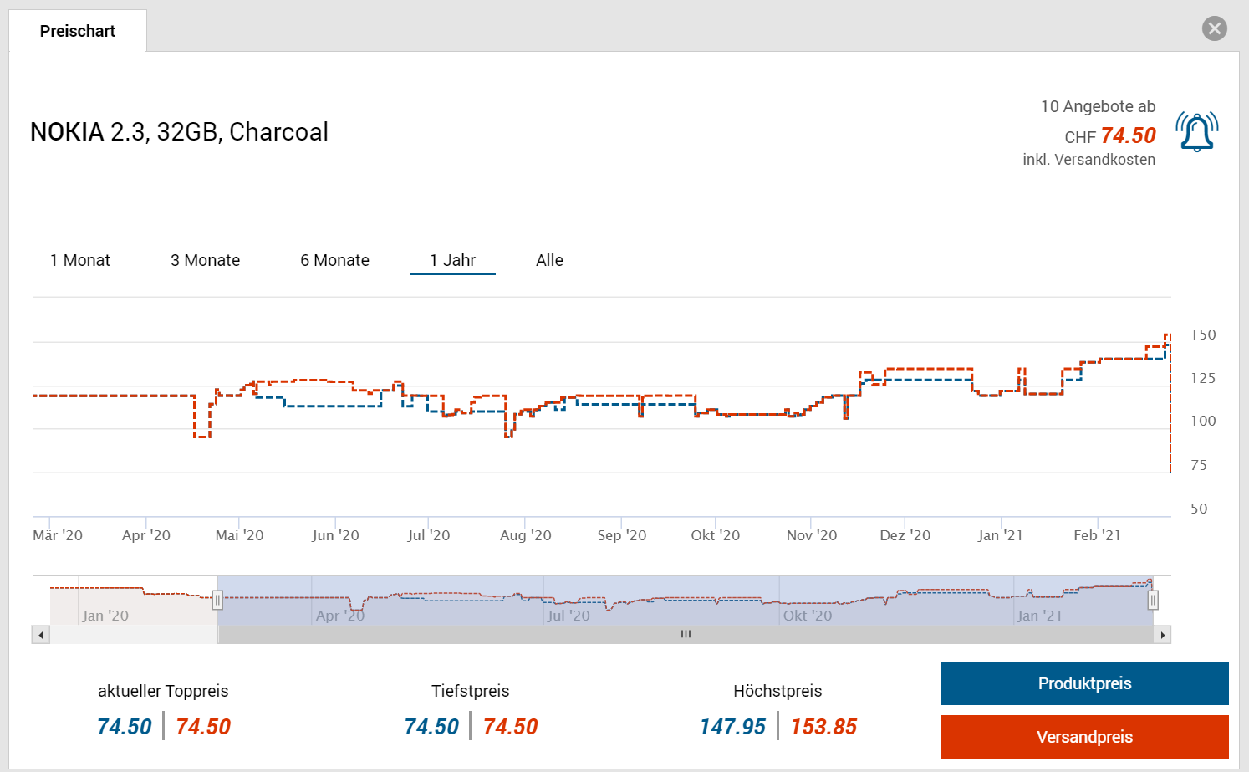Toggle the Versandpreis series
Viewport: 1249px width, 772px height.
point(1084,737)
